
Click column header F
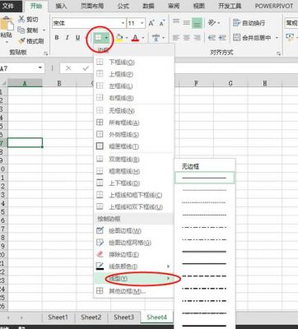pos(196,83)
